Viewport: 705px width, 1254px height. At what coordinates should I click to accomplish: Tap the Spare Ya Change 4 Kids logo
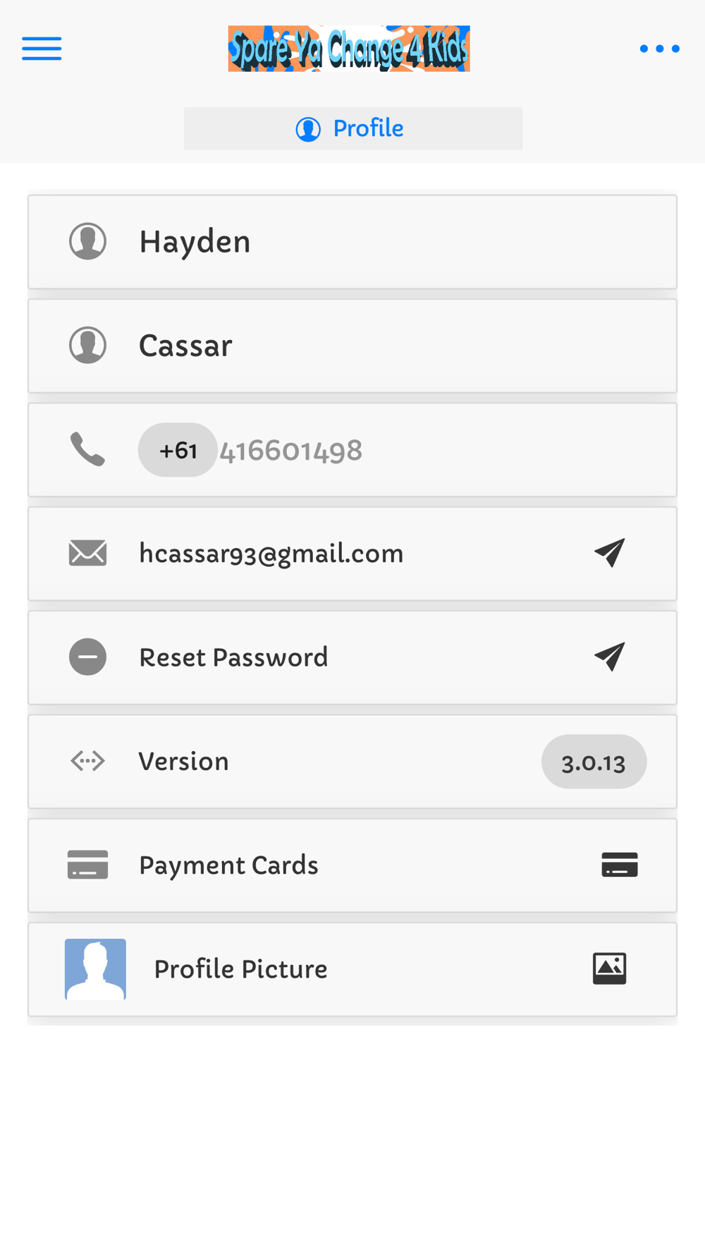pos(349,49)
